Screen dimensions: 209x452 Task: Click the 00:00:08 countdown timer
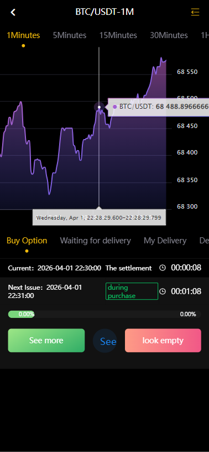click(186, 268)
